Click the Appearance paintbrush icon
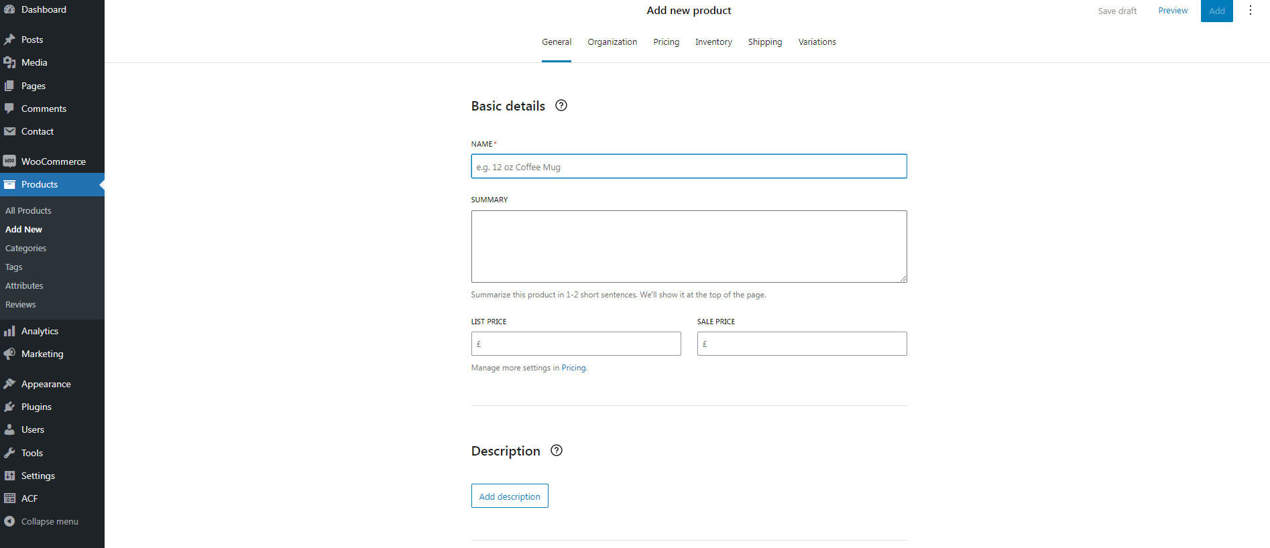This screenshot has height=548, width=1270. 9,384
